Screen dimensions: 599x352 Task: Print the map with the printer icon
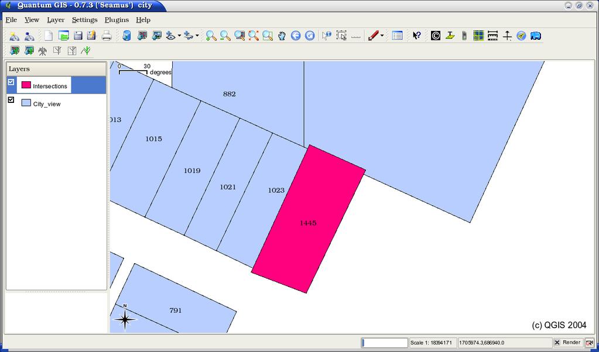pyautogui.click(x=107, y=36)
